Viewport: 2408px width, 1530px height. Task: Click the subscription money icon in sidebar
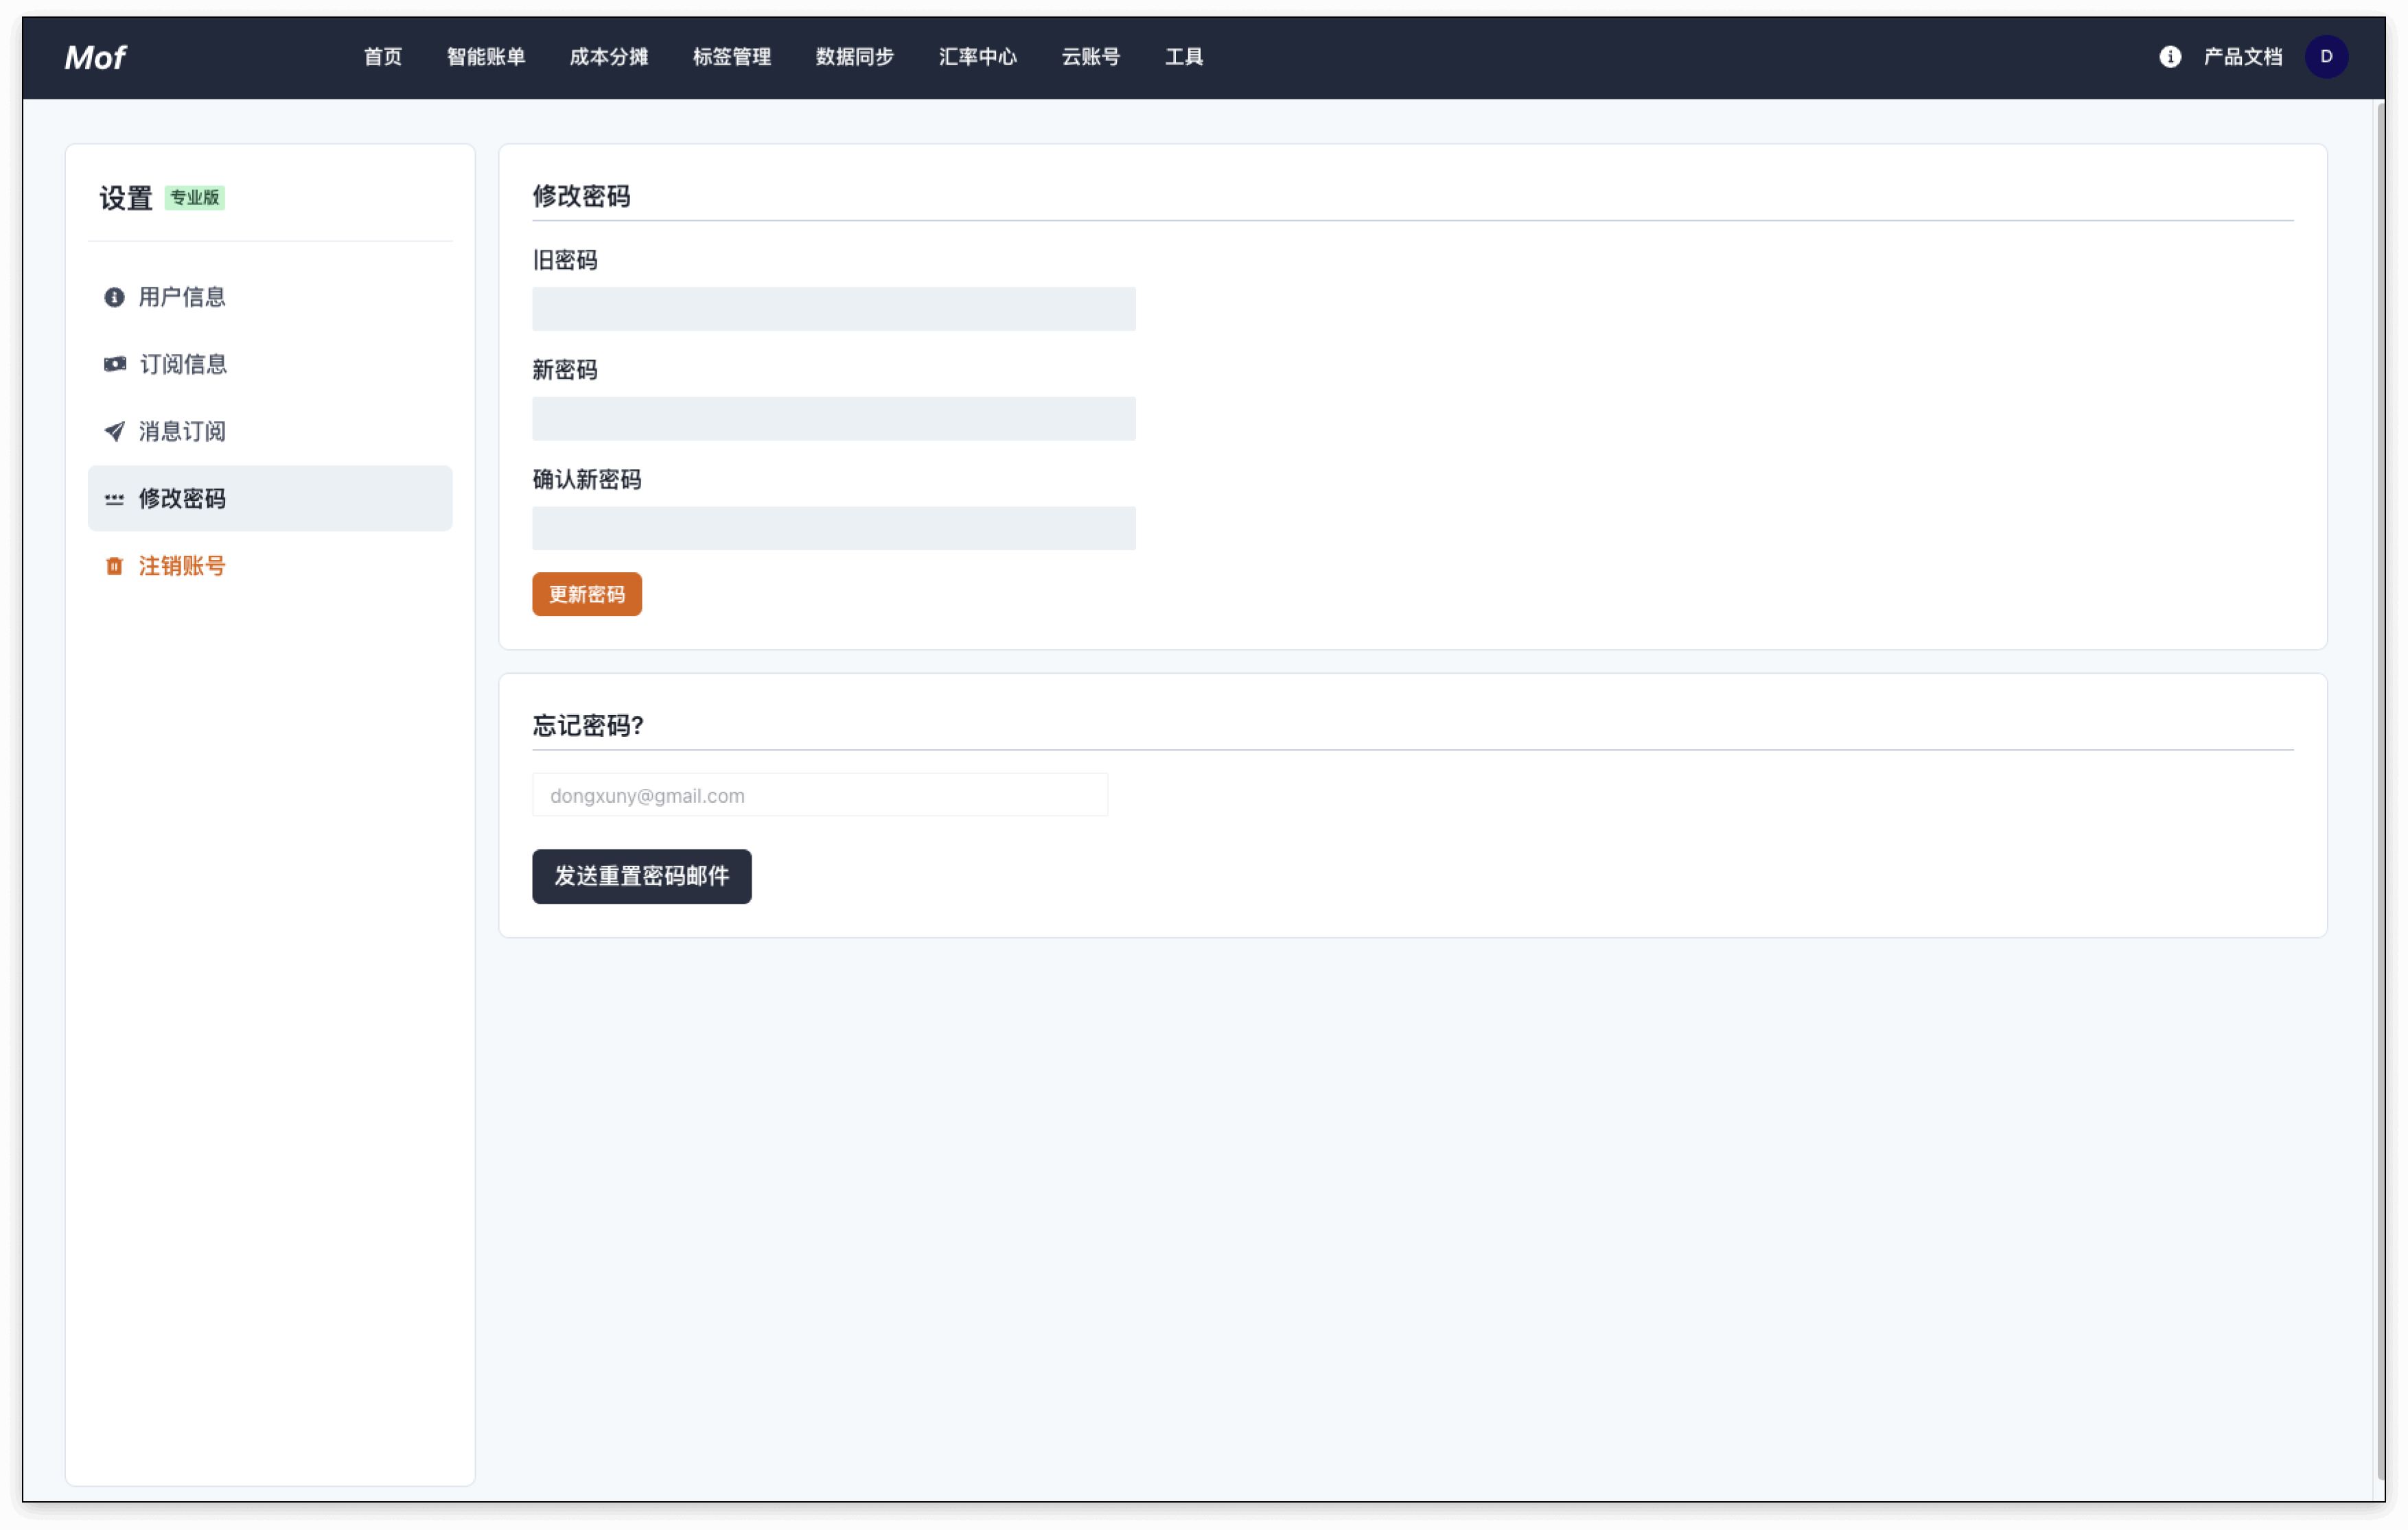[x=115, y=364]
